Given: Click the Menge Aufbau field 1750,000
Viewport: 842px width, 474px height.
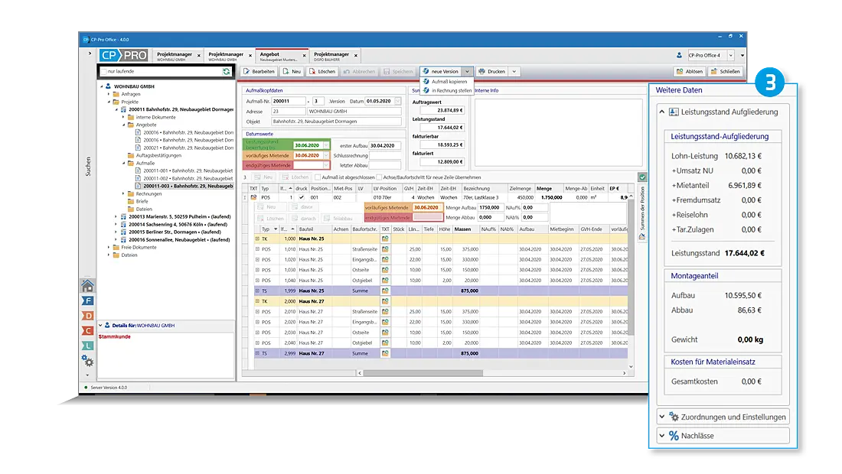Looking at the screenshot, I should tap(490, 207).
